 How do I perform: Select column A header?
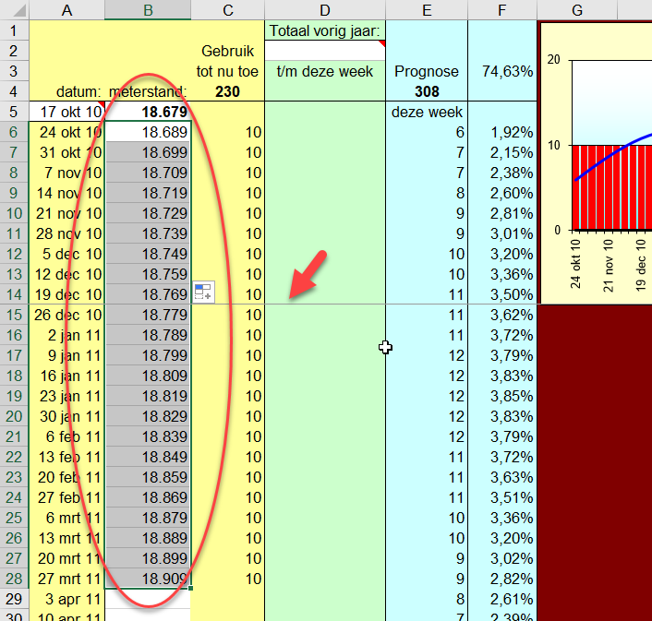66,10
